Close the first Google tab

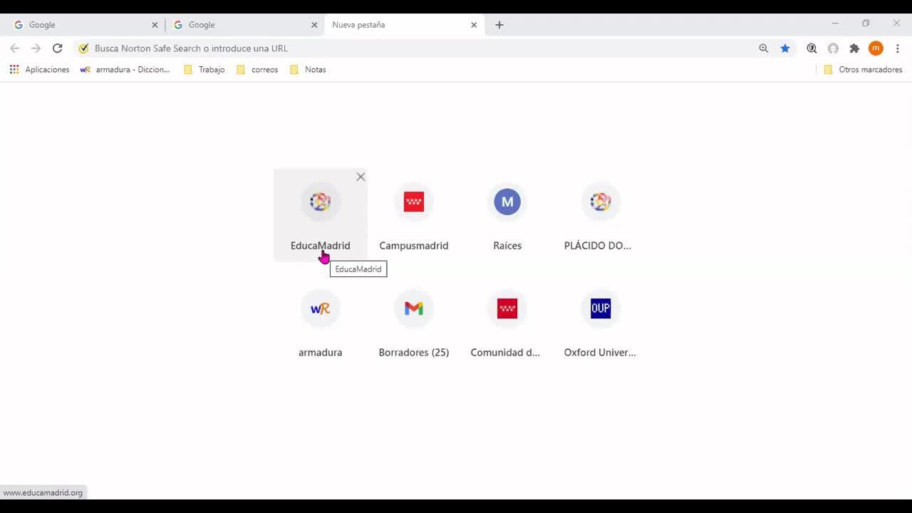(155, 25)
